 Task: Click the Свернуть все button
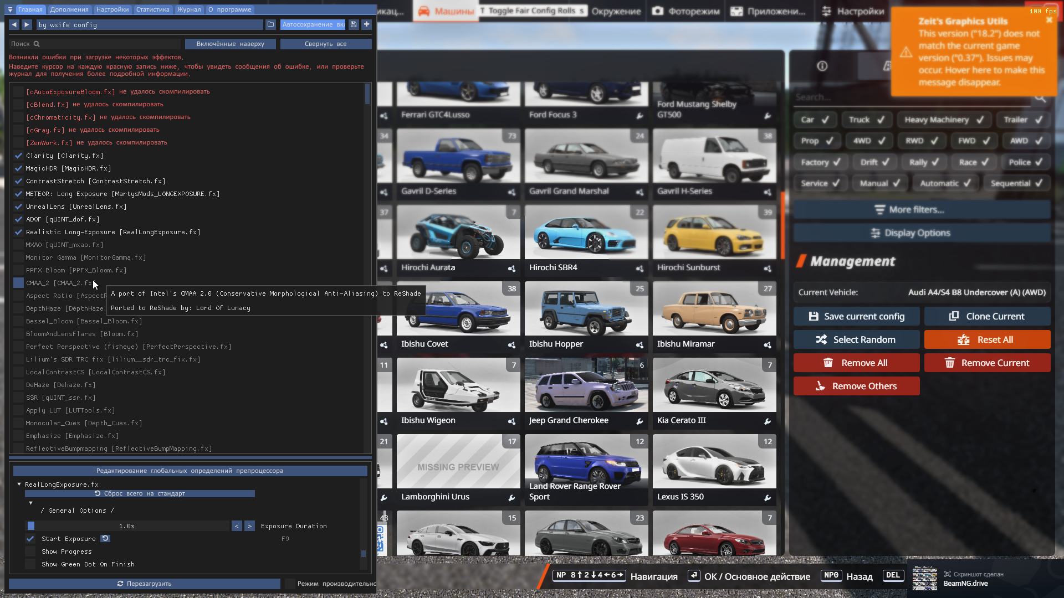326,44
